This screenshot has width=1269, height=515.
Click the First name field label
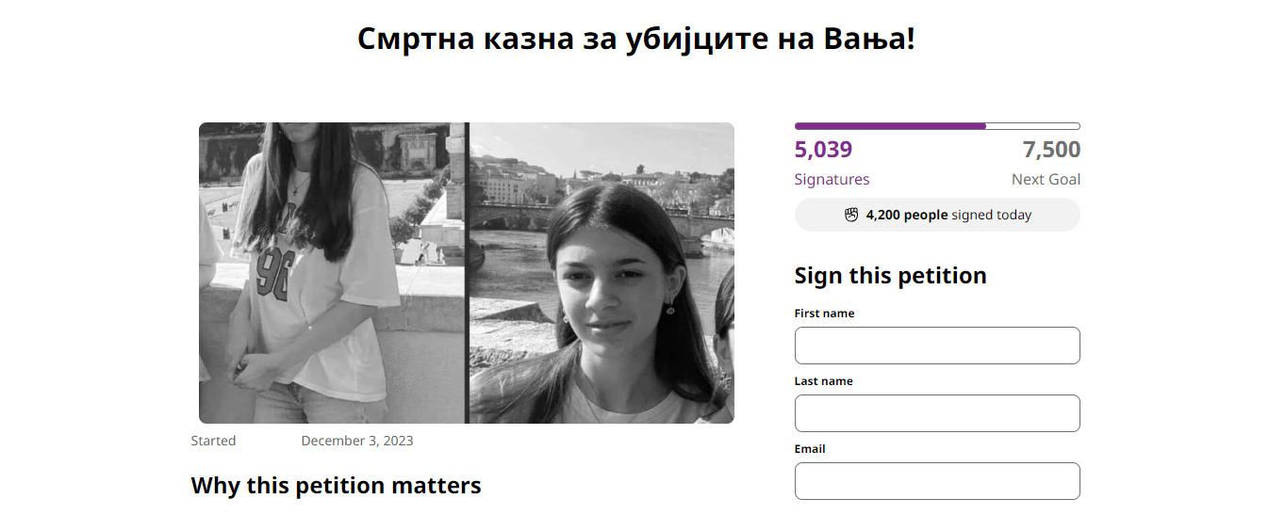824,314
